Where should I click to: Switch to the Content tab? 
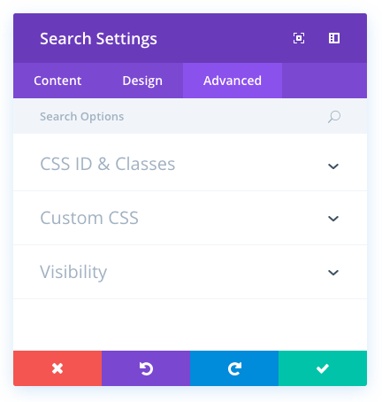(x=57, y=81)
